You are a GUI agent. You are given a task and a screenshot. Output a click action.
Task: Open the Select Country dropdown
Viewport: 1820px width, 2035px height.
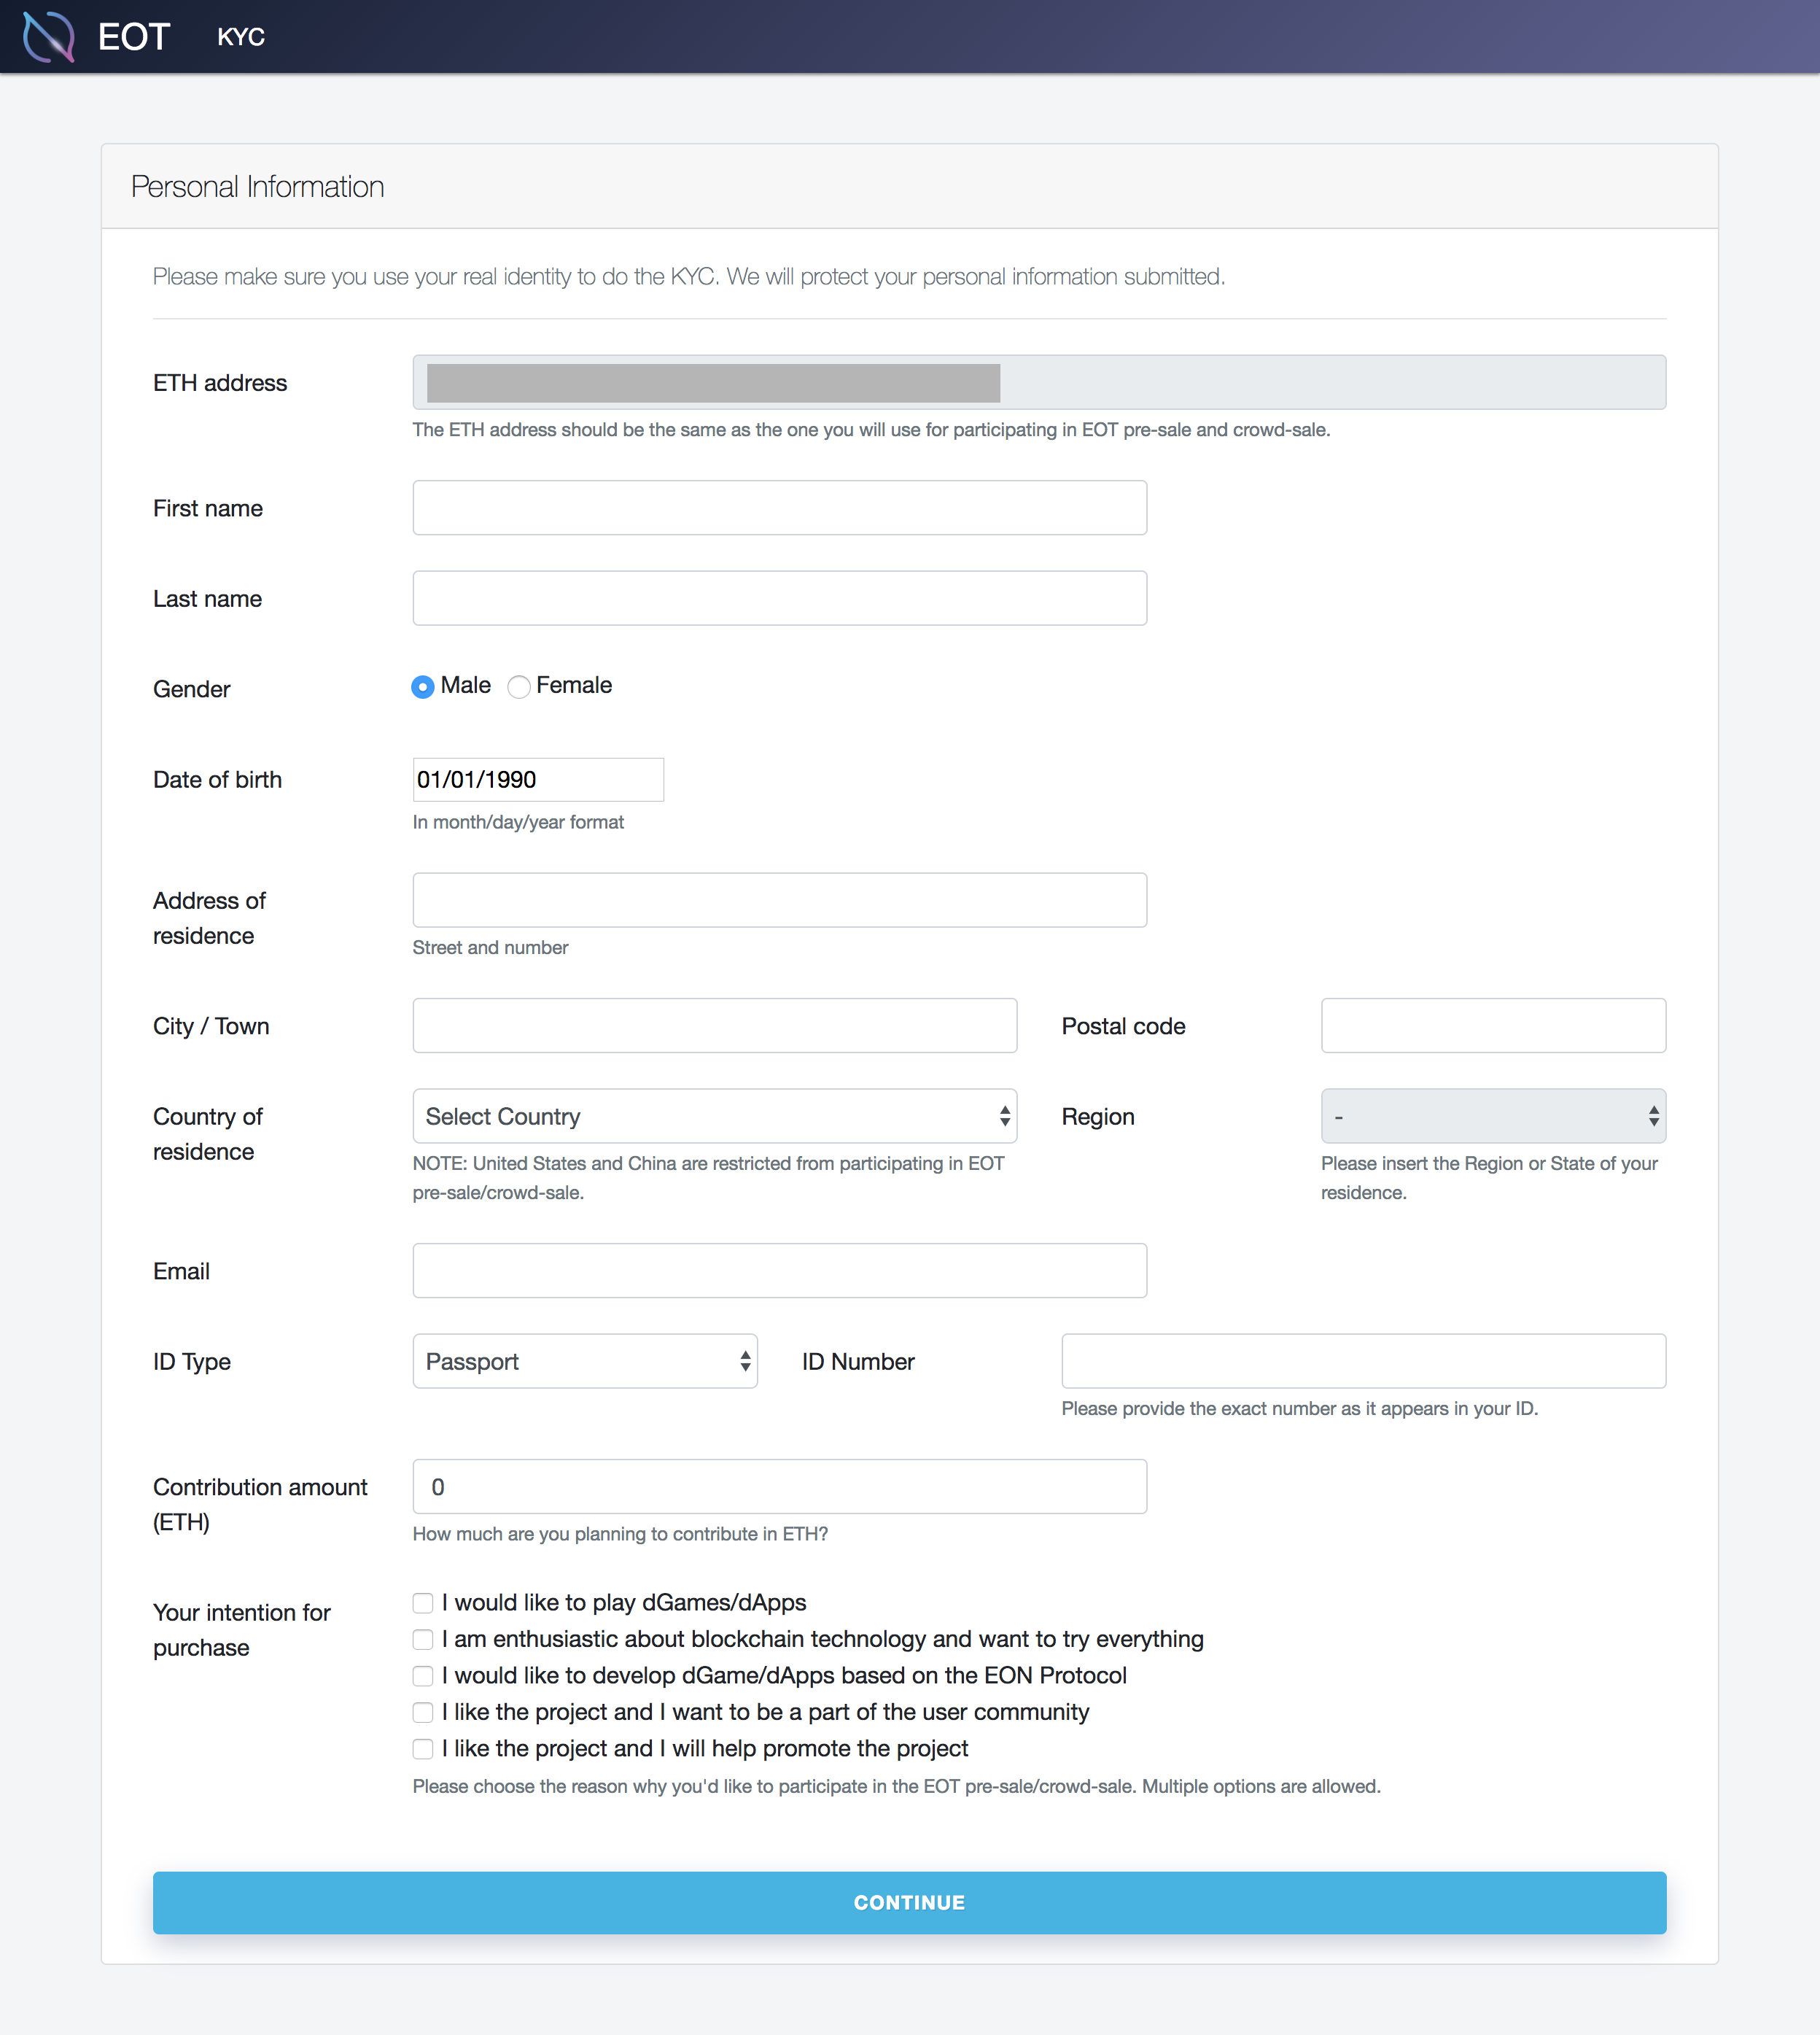715,1115
